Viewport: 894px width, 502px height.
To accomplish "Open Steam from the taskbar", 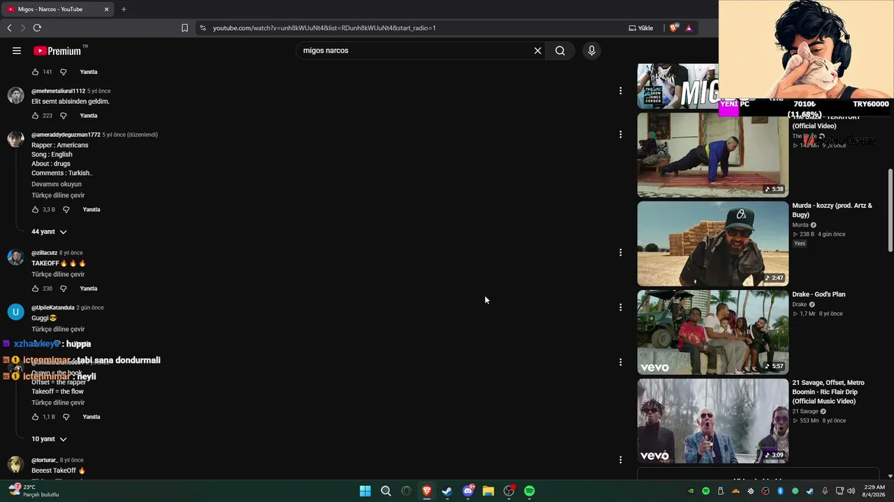I will click(x=447, y=491).
